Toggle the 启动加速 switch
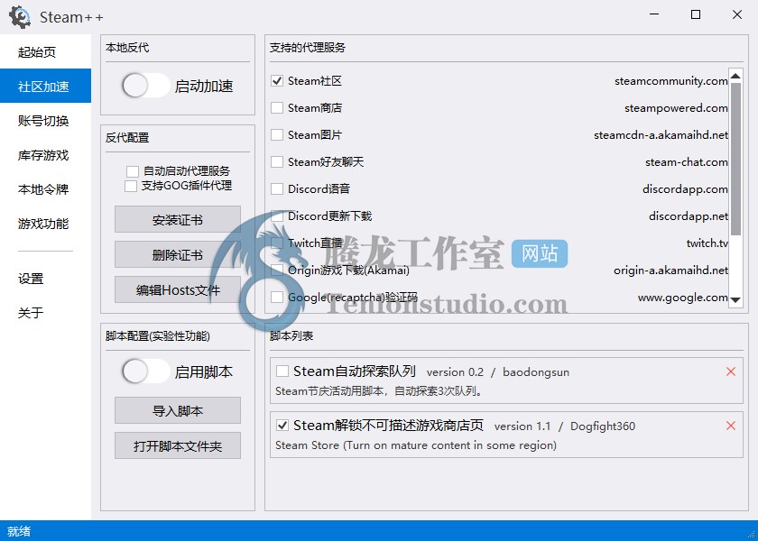The image size is (758, 541). click(145, 86)
